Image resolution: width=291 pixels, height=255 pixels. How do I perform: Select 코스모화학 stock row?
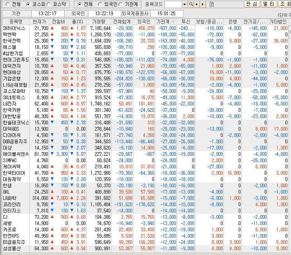[145, 91]
